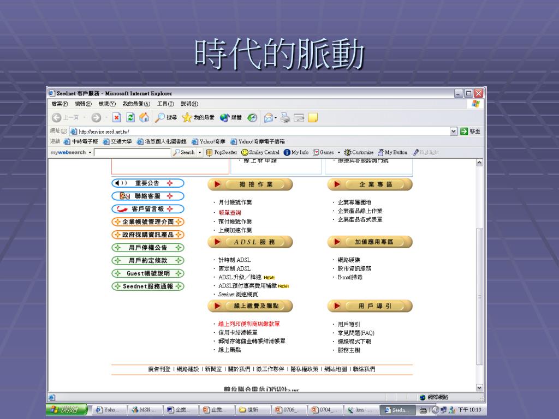Click the 用戶停權公告 sidebar button
Viewport: 559px width, 419px height.
(x=147, y=247)
